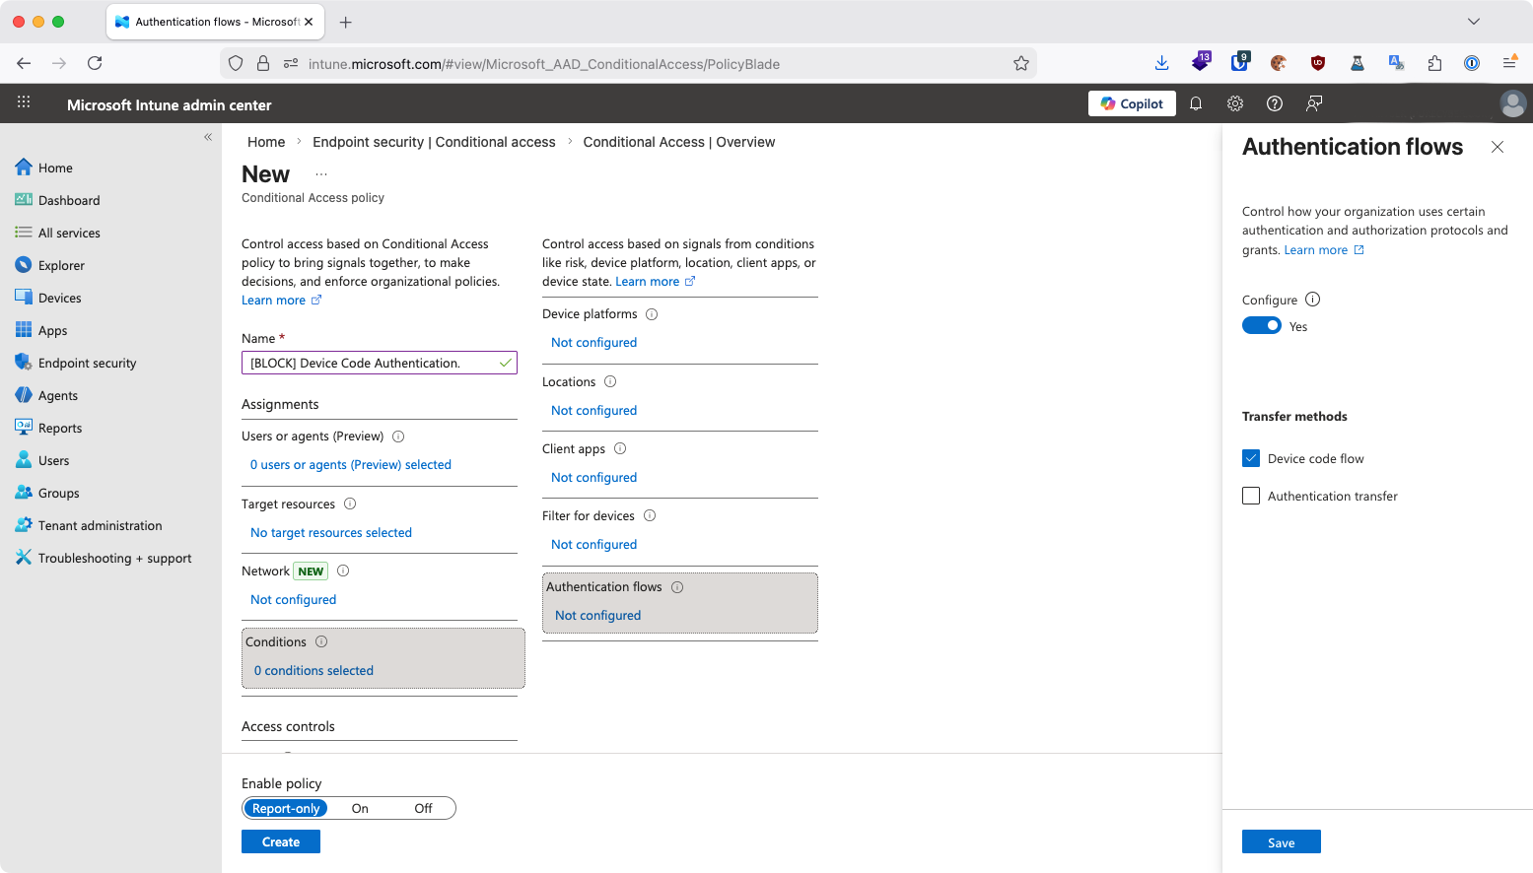Show info for Device platforms
Viewport: 1533px width, 873px height.
(x=652, y=314)
